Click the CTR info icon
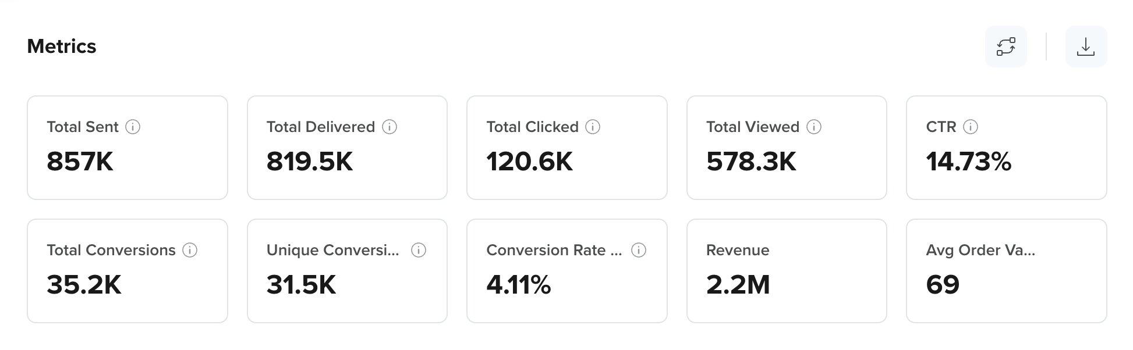1133x350 pixels. [971, 127]
